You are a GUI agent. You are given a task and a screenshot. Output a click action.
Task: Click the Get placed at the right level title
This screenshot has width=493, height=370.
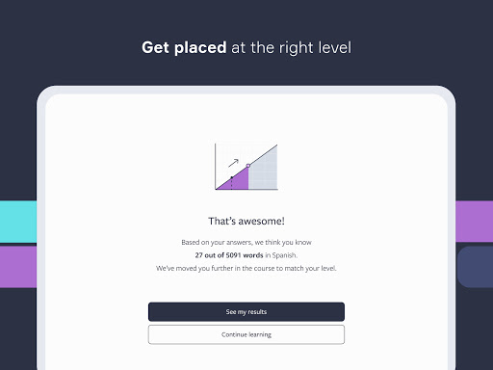tap(246, 47)
